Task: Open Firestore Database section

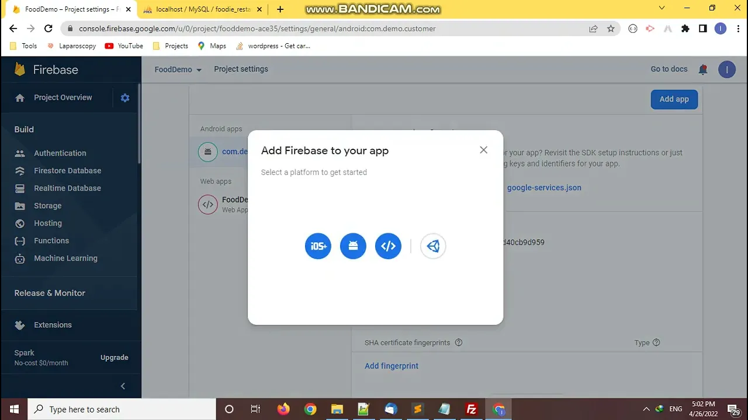Action: [x=67, y=170]
